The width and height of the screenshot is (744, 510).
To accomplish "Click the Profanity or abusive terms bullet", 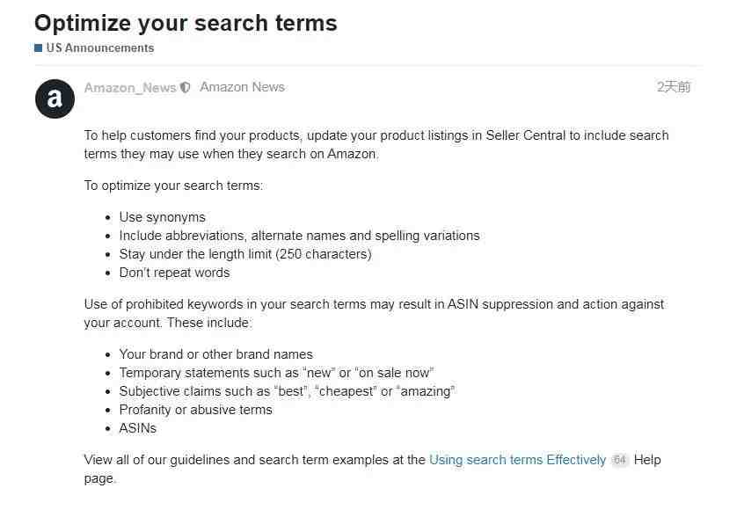I will [195, 410].
